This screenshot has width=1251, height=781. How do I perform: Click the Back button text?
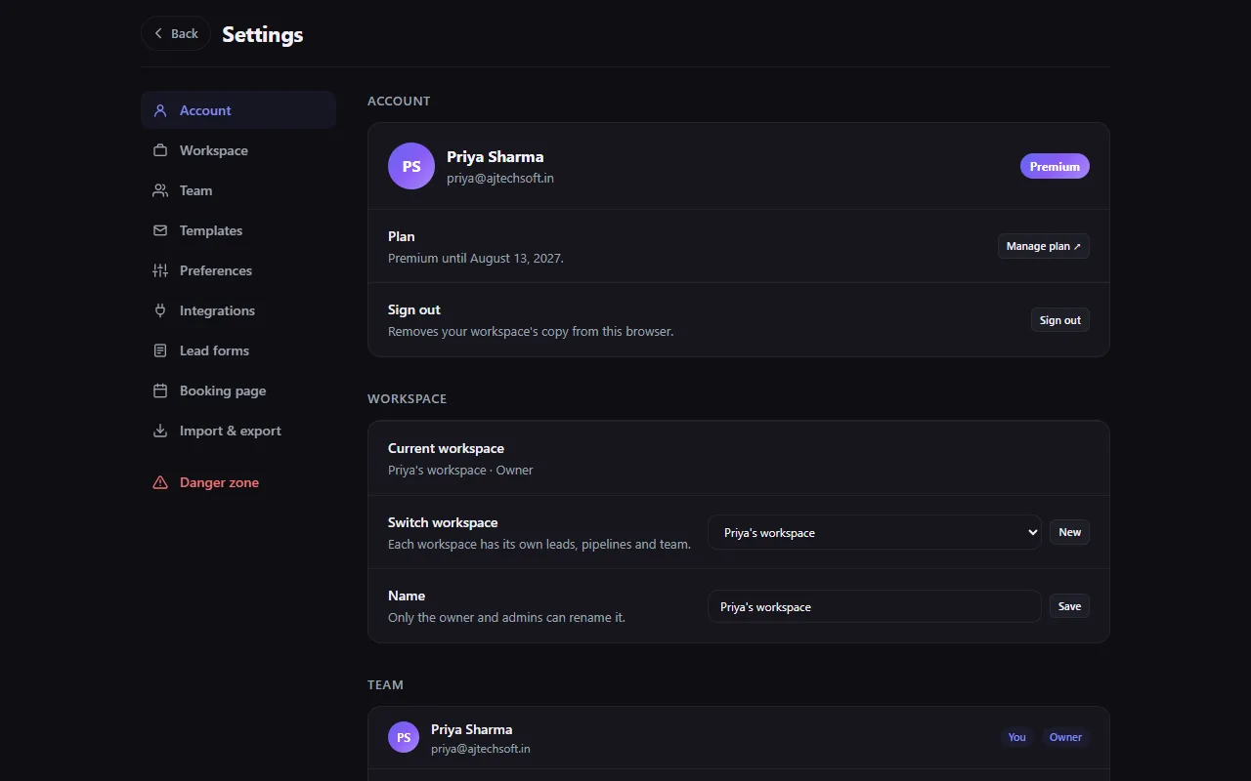point(185,33)
